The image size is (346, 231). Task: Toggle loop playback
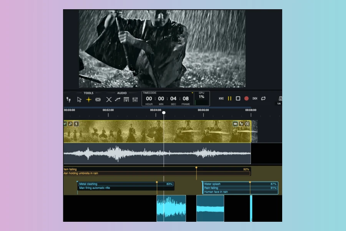[263, 99]
